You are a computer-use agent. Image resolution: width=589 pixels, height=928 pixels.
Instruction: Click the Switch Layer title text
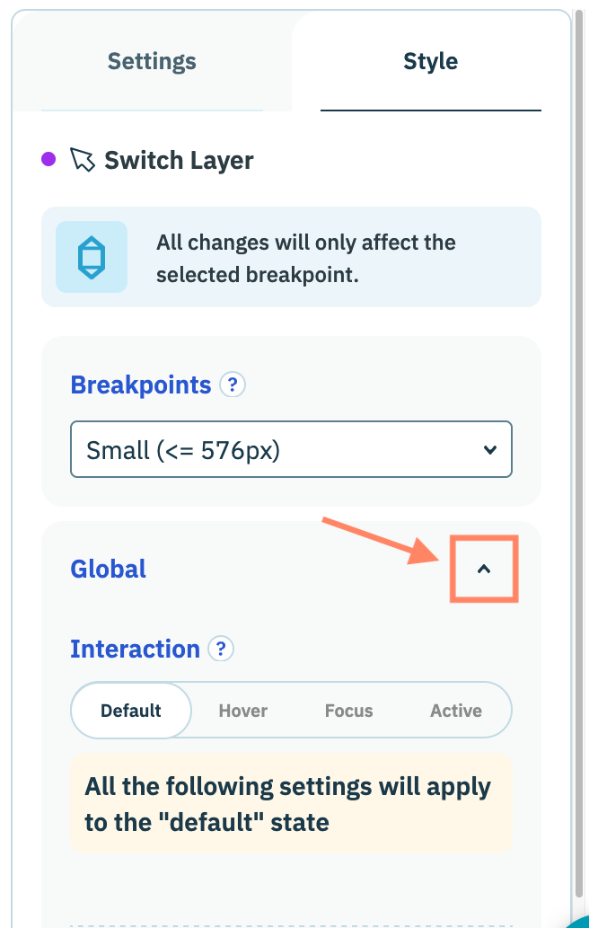[x=179, y=161]
